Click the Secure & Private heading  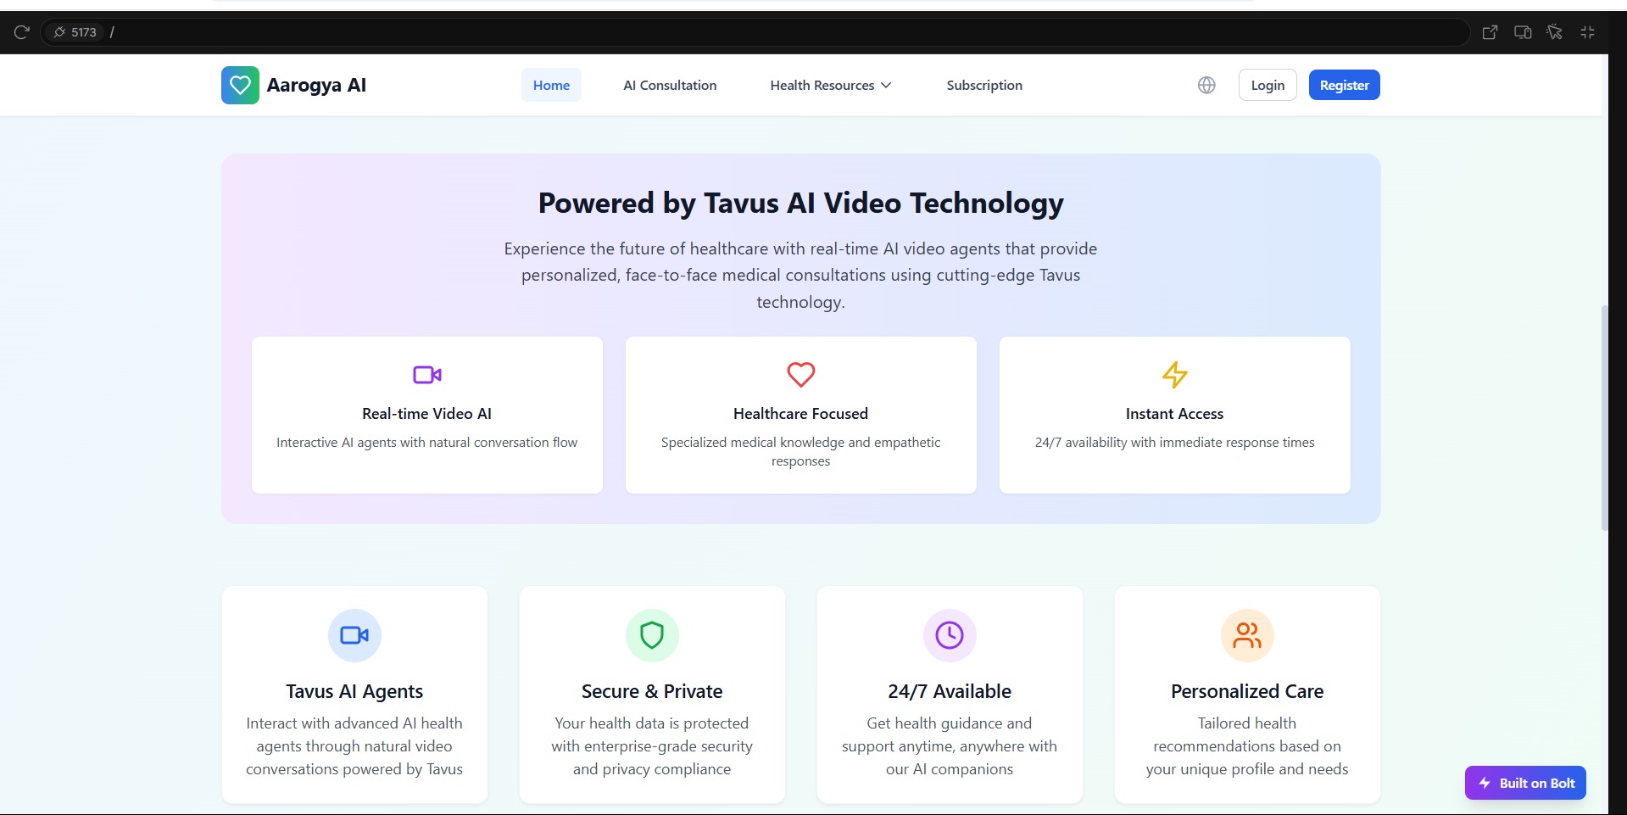[x=652, y=691]
